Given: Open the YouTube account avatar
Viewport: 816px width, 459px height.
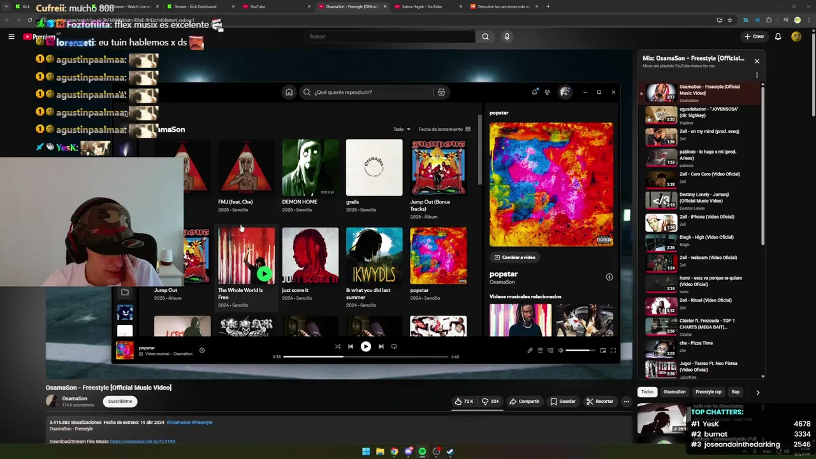Looking at the screenshot, I should (x=796, y=36).
